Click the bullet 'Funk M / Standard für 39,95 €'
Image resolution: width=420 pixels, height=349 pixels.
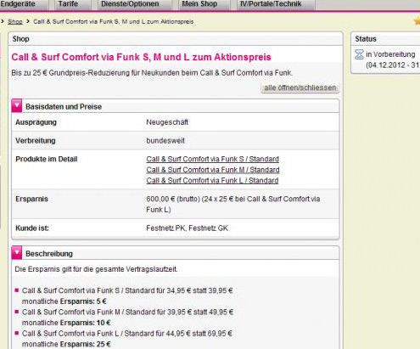point(128,312)
